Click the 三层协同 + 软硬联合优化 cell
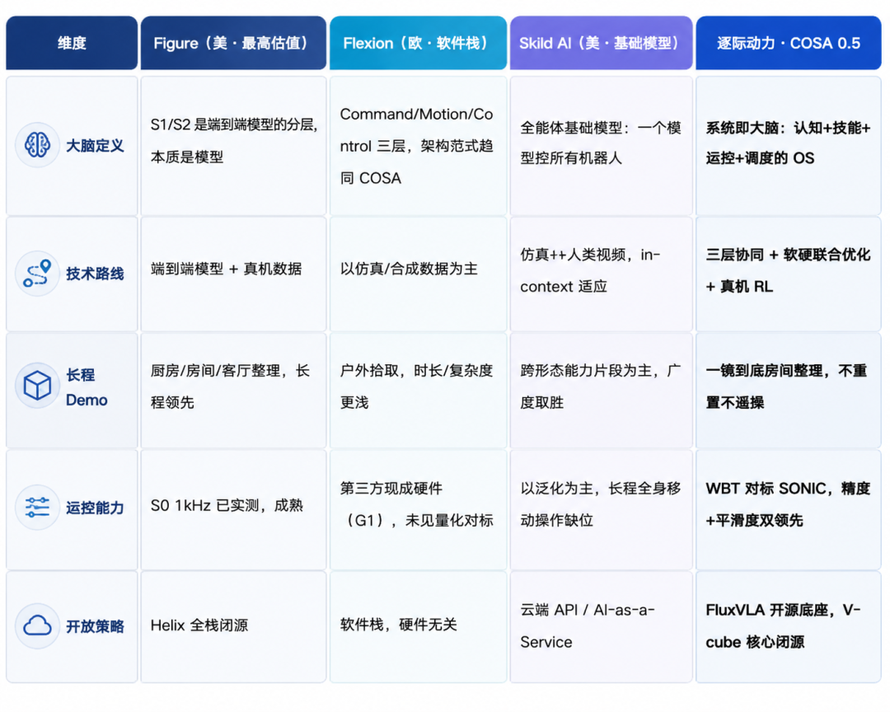 [789, 274]
